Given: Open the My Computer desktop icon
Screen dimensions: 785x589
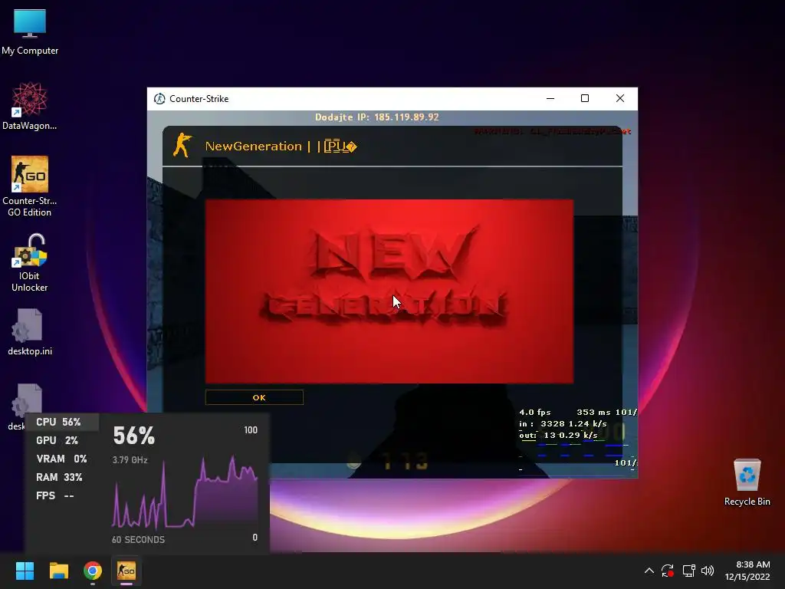Looking at the screenshot, I should coord(30,32).
